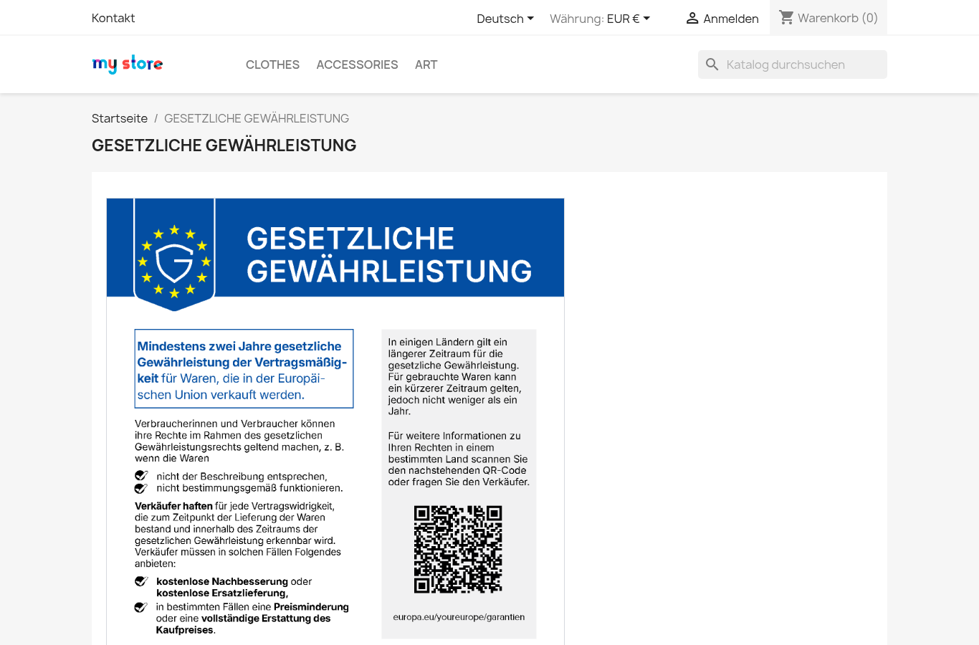Click the Anmelden sign-in link
Viewport: 979px width, 645px height.
coord(722,18)
